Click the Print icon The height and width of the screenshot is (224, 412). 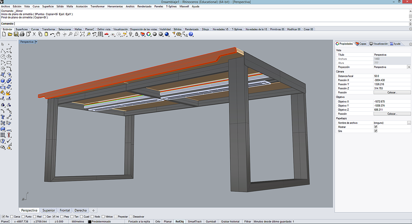click(x=22, y=34)
